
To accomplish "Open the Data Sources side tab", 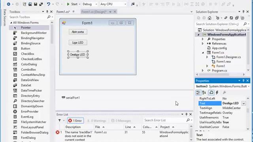I will click(x=4, y=17).
